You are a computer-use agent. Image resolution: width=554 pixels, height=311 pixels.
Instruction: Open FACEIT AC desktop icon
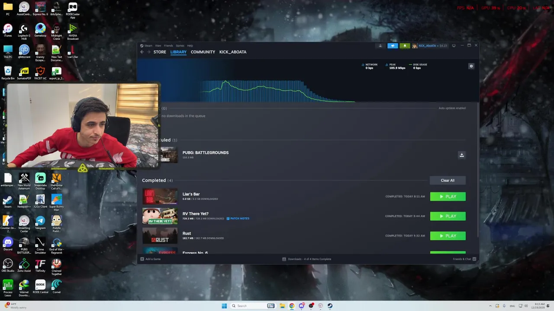coord(40,73)
